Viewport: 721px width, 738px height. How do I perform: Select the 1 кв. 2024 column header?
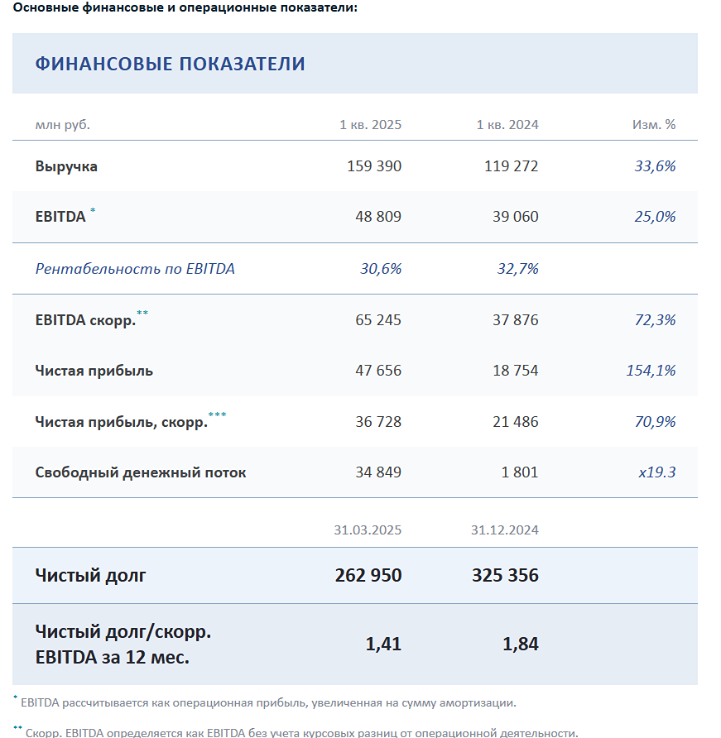507,125
